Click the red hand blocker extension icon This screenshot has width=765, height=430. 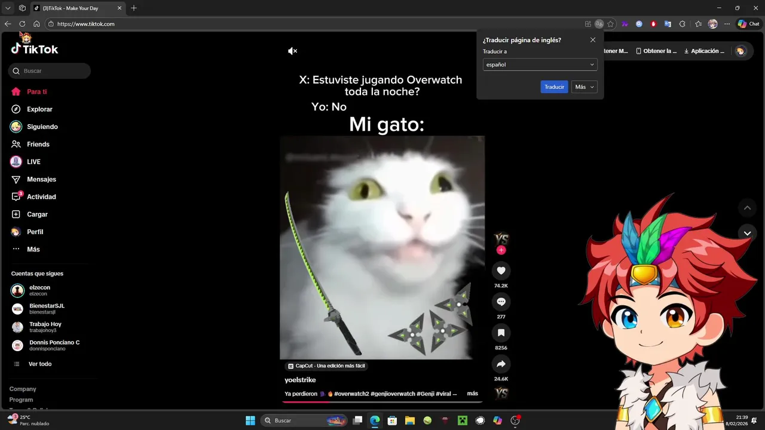click(x=653, y=24)
